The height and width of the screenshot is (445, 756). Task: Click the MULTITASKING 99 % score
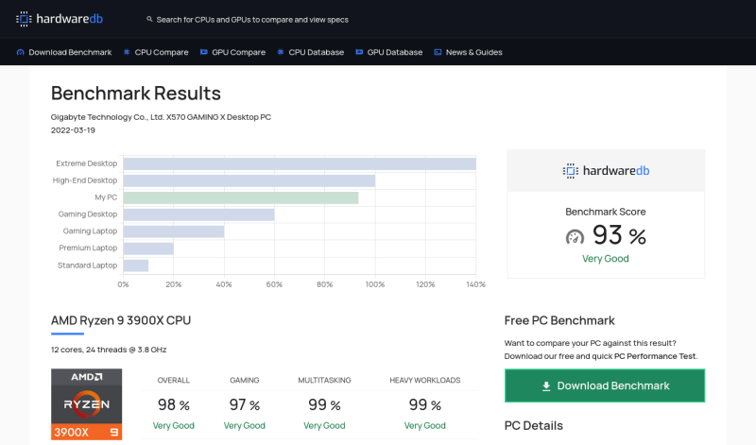coord(324,405)
